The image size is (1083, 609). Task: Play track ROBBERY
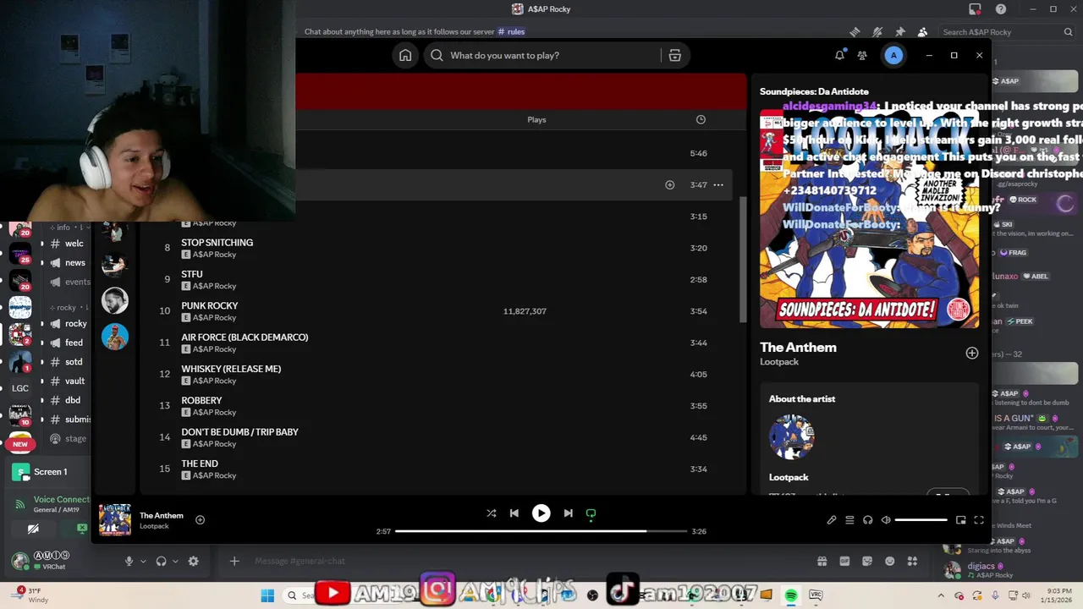point(201,400)
